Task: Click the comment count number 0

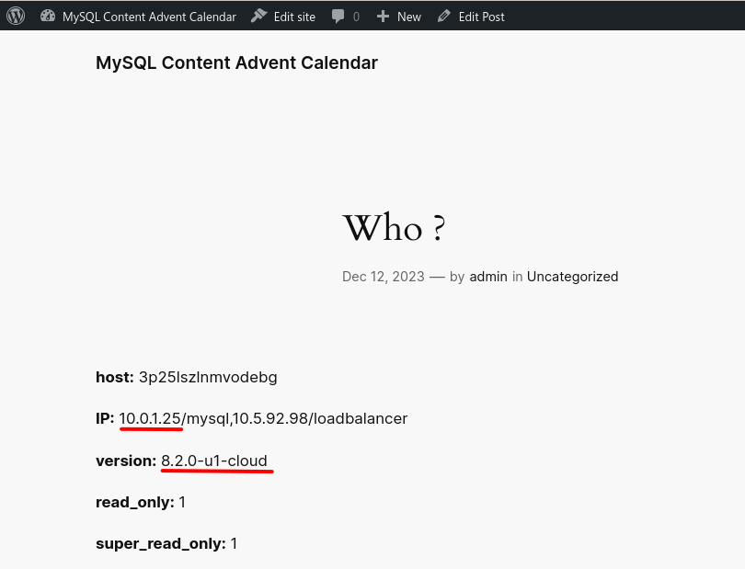Action: tap(356, 17)
